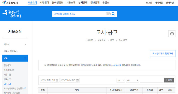The image size is (178, 94).
Task: Click the 도시관리계획 결정고시 button
Action: pyautogui.click(x=162, y=54)
